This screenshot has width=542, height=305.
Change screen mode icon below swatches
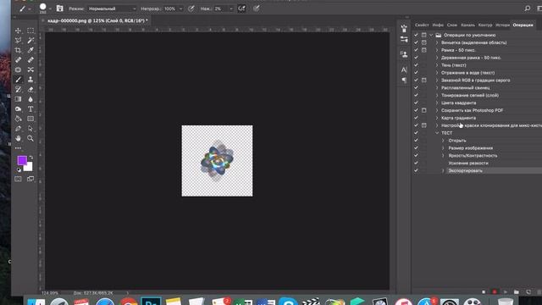(x=30, y=179)
